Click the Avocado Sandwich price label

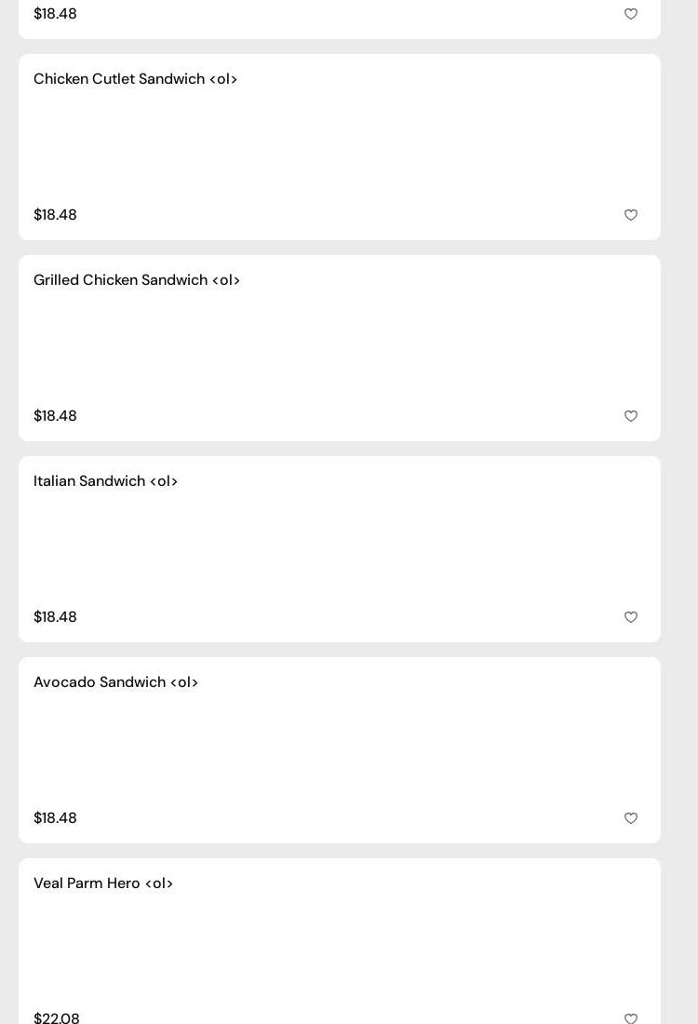(55, 818)
